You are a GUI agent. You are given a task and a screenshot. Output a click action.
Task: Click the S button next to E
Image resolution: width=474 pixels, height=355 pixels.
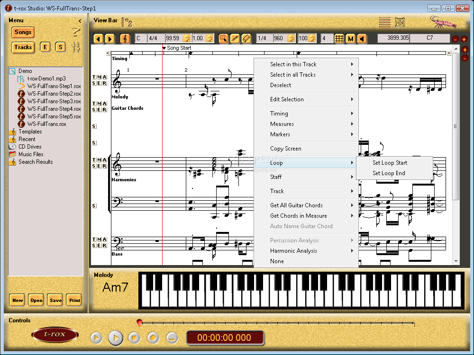[x=61, y=47]
